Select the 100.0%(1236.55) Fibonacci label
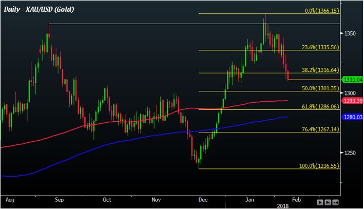The height and width of the screenshot is (209, 364). (319, 166)
